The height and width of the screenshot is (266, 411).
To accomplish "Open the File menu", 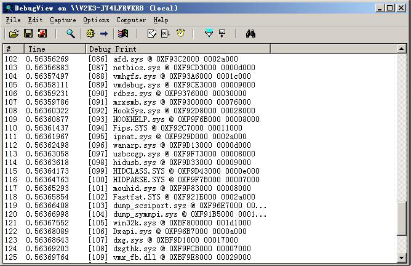I will pos(13,20).
